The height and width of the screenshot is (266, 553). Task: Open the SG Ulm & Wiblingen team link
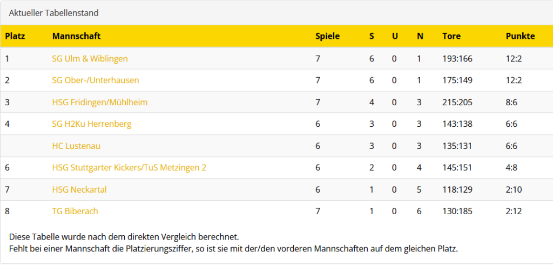point(90,58)
